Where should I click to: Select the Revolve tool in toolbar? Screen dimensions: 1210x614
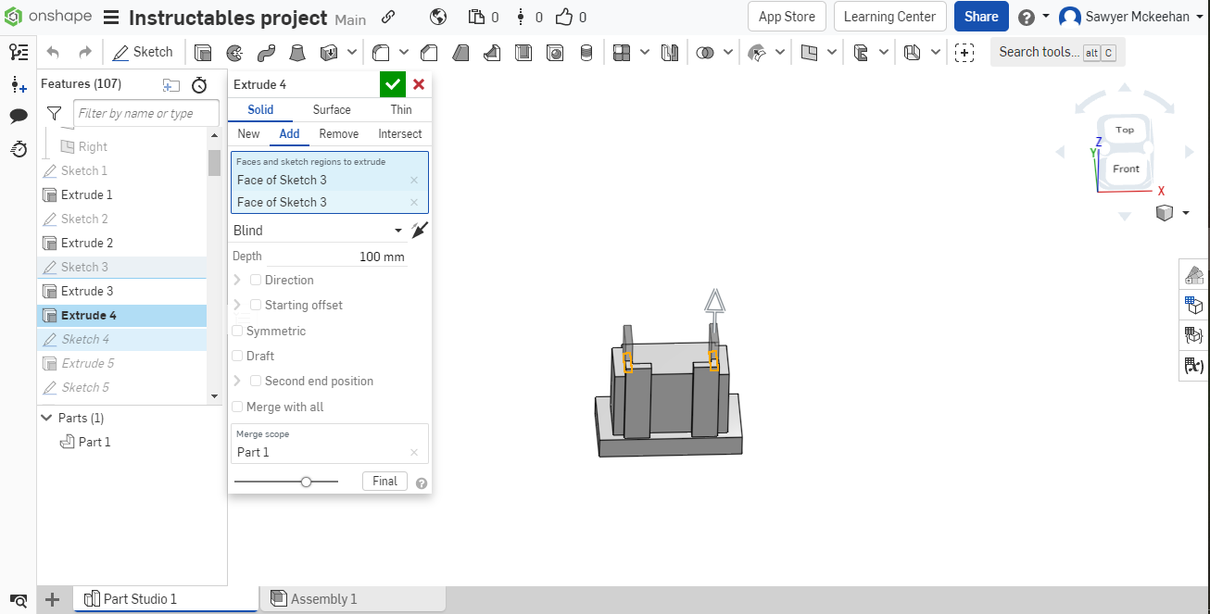click(234, 53)
